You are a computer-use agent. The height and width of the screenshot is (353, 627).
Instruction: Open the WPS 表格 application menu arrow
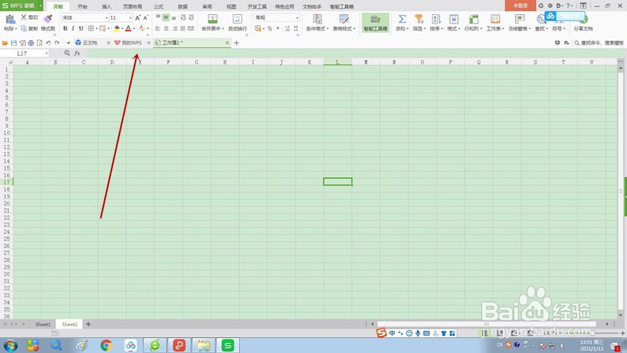coord(41,5)
